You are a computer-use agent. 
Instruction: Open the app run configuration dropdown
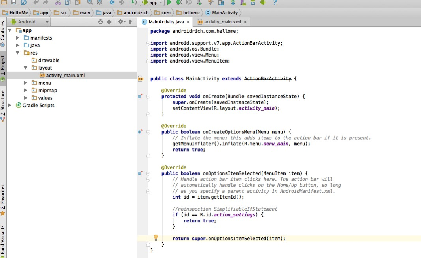point(153,2)
